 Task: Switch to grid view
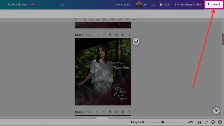pos(199,122)
